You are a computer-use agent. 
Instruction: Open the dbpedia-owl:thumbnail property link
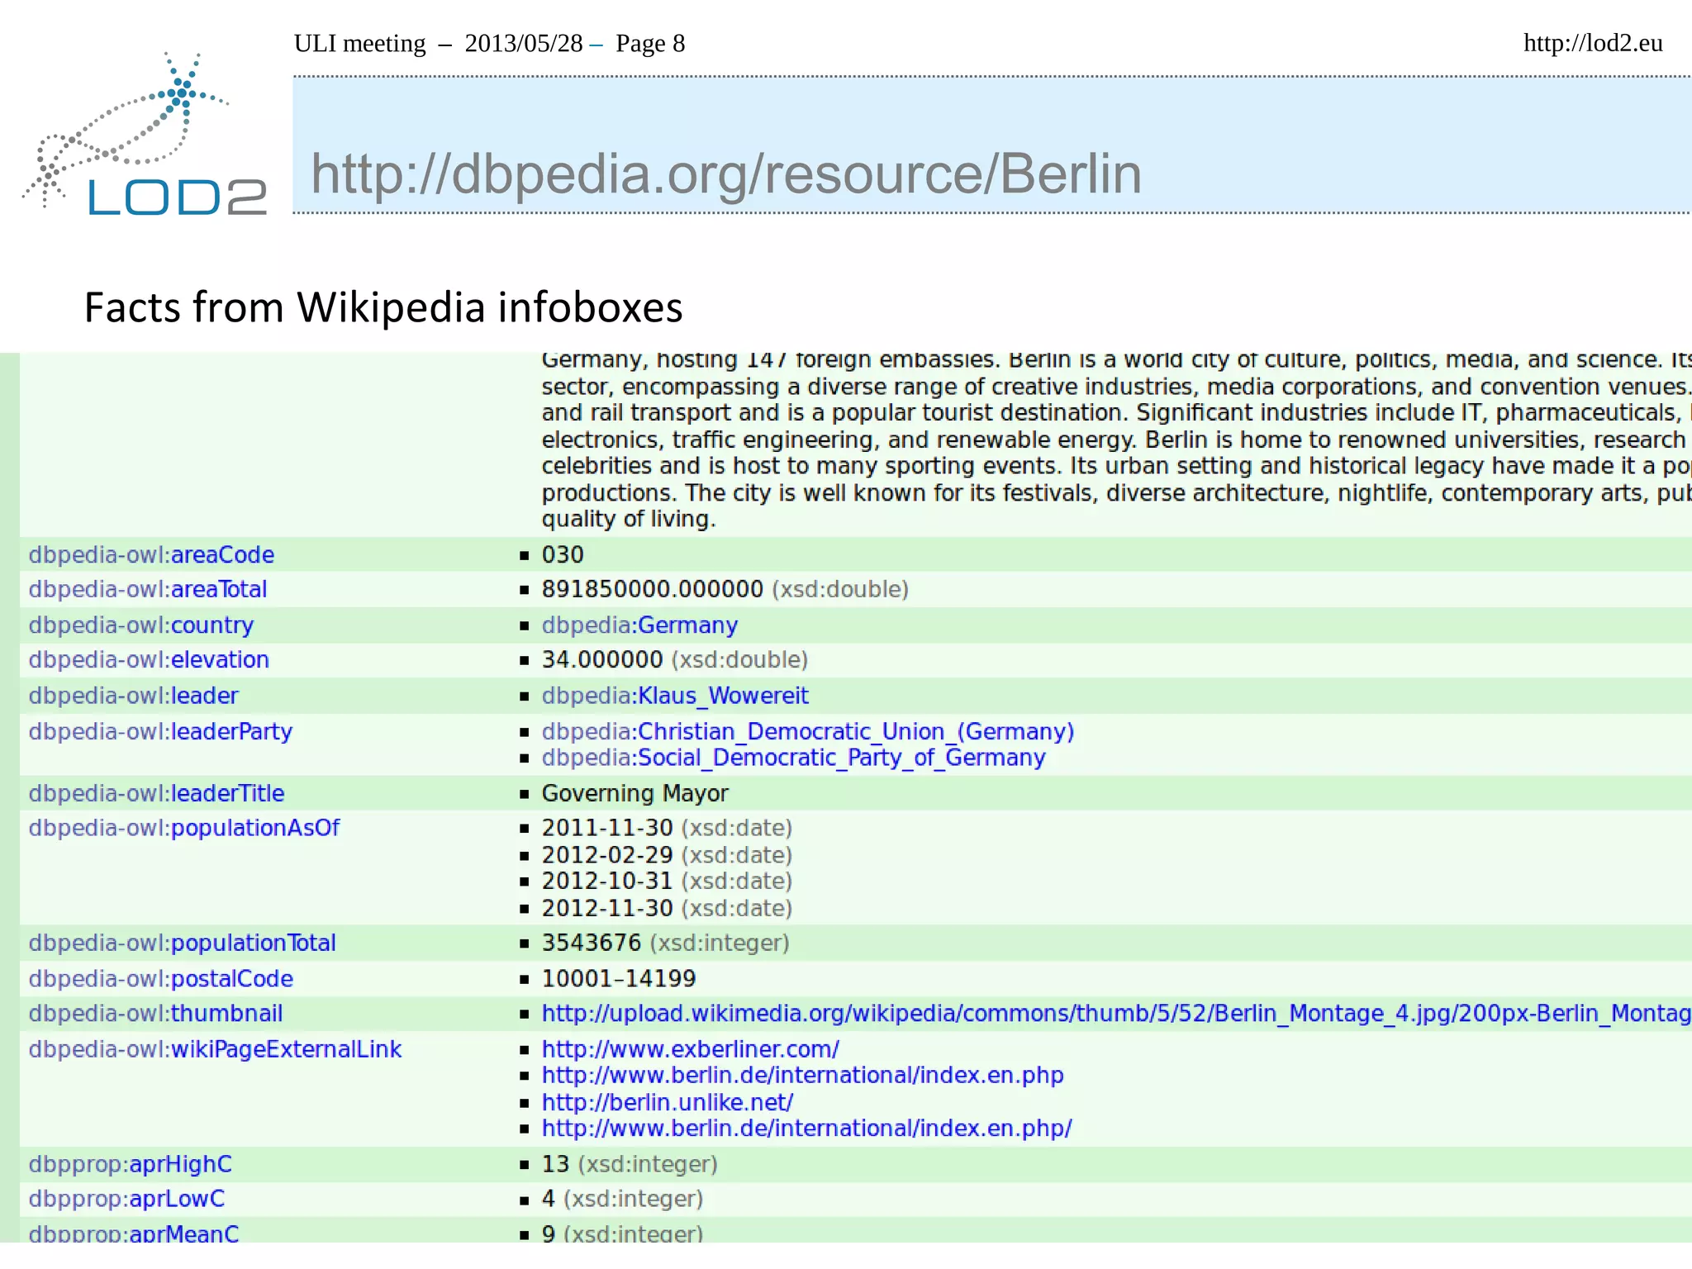tap(155, 1013)
